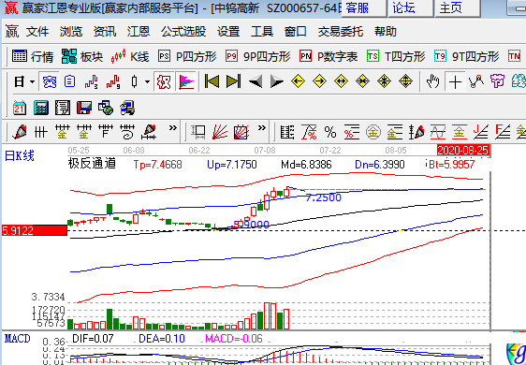Expand the drawing toolbar overflow chevron
Image resolution: width=526 pixels, height=365 pixels.
coord(173,128)
